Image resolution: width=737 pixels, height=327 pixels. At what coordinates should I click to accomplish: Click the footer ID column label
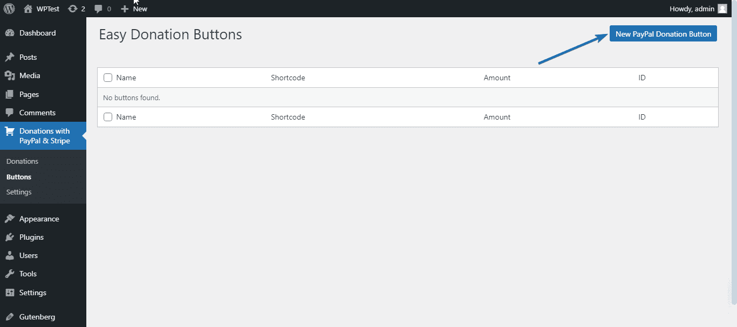(x=642, y=117)
